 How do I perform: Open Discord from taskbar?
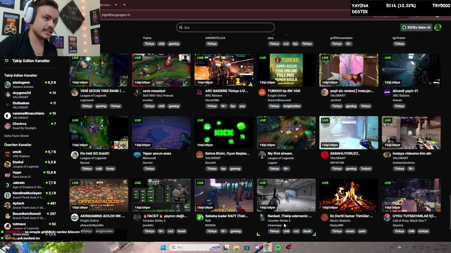click(x=257, y=247)
